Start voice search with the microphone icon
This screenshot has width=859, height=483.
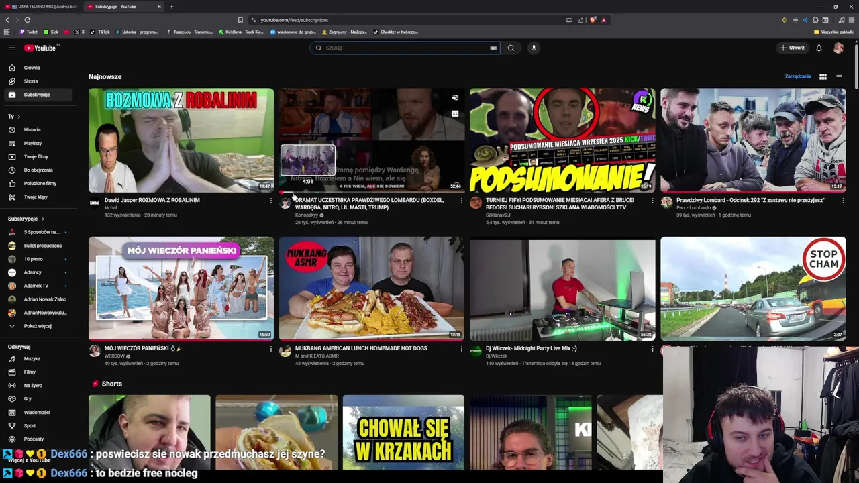point(534,48)
